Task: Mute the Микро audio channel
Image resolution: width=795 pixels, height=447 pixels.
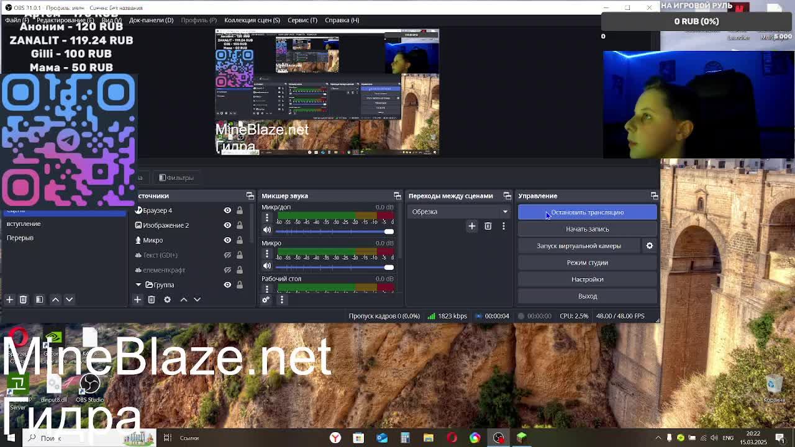Action: pos(267,266)
